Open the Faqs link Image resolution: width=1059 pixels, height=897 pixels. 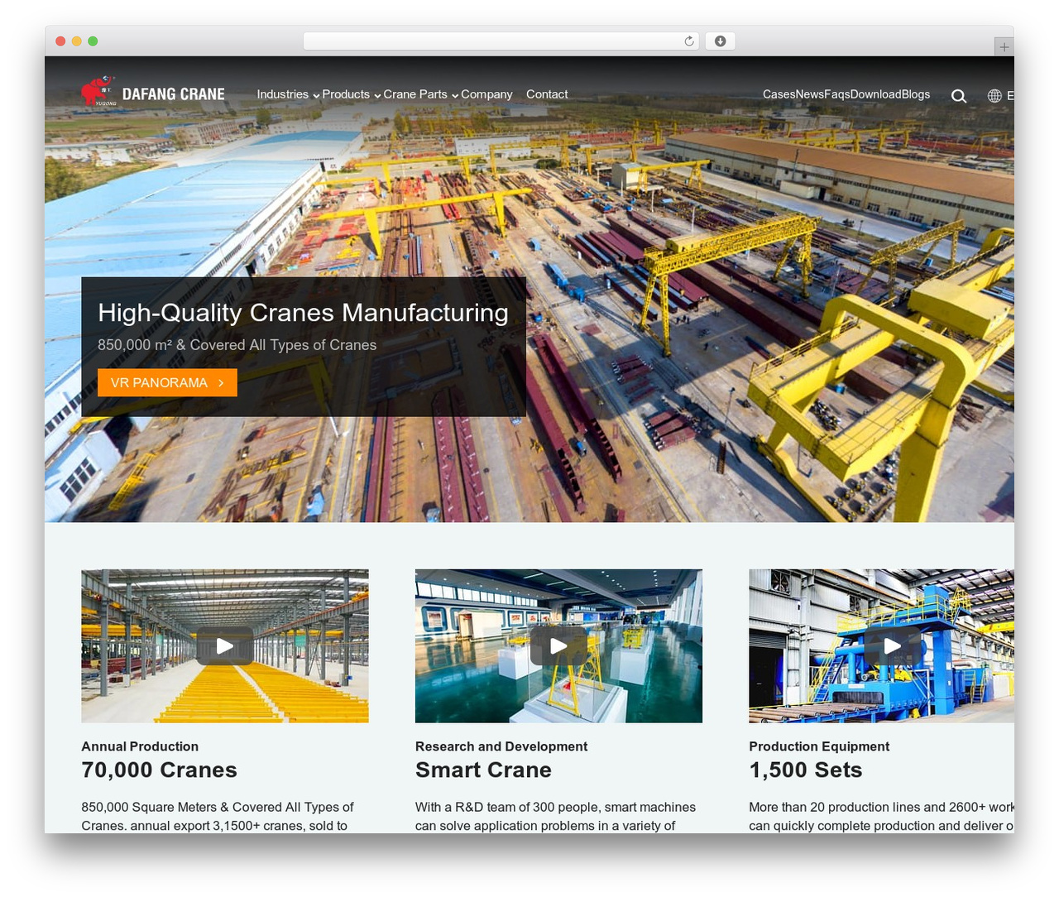point(837,94)
